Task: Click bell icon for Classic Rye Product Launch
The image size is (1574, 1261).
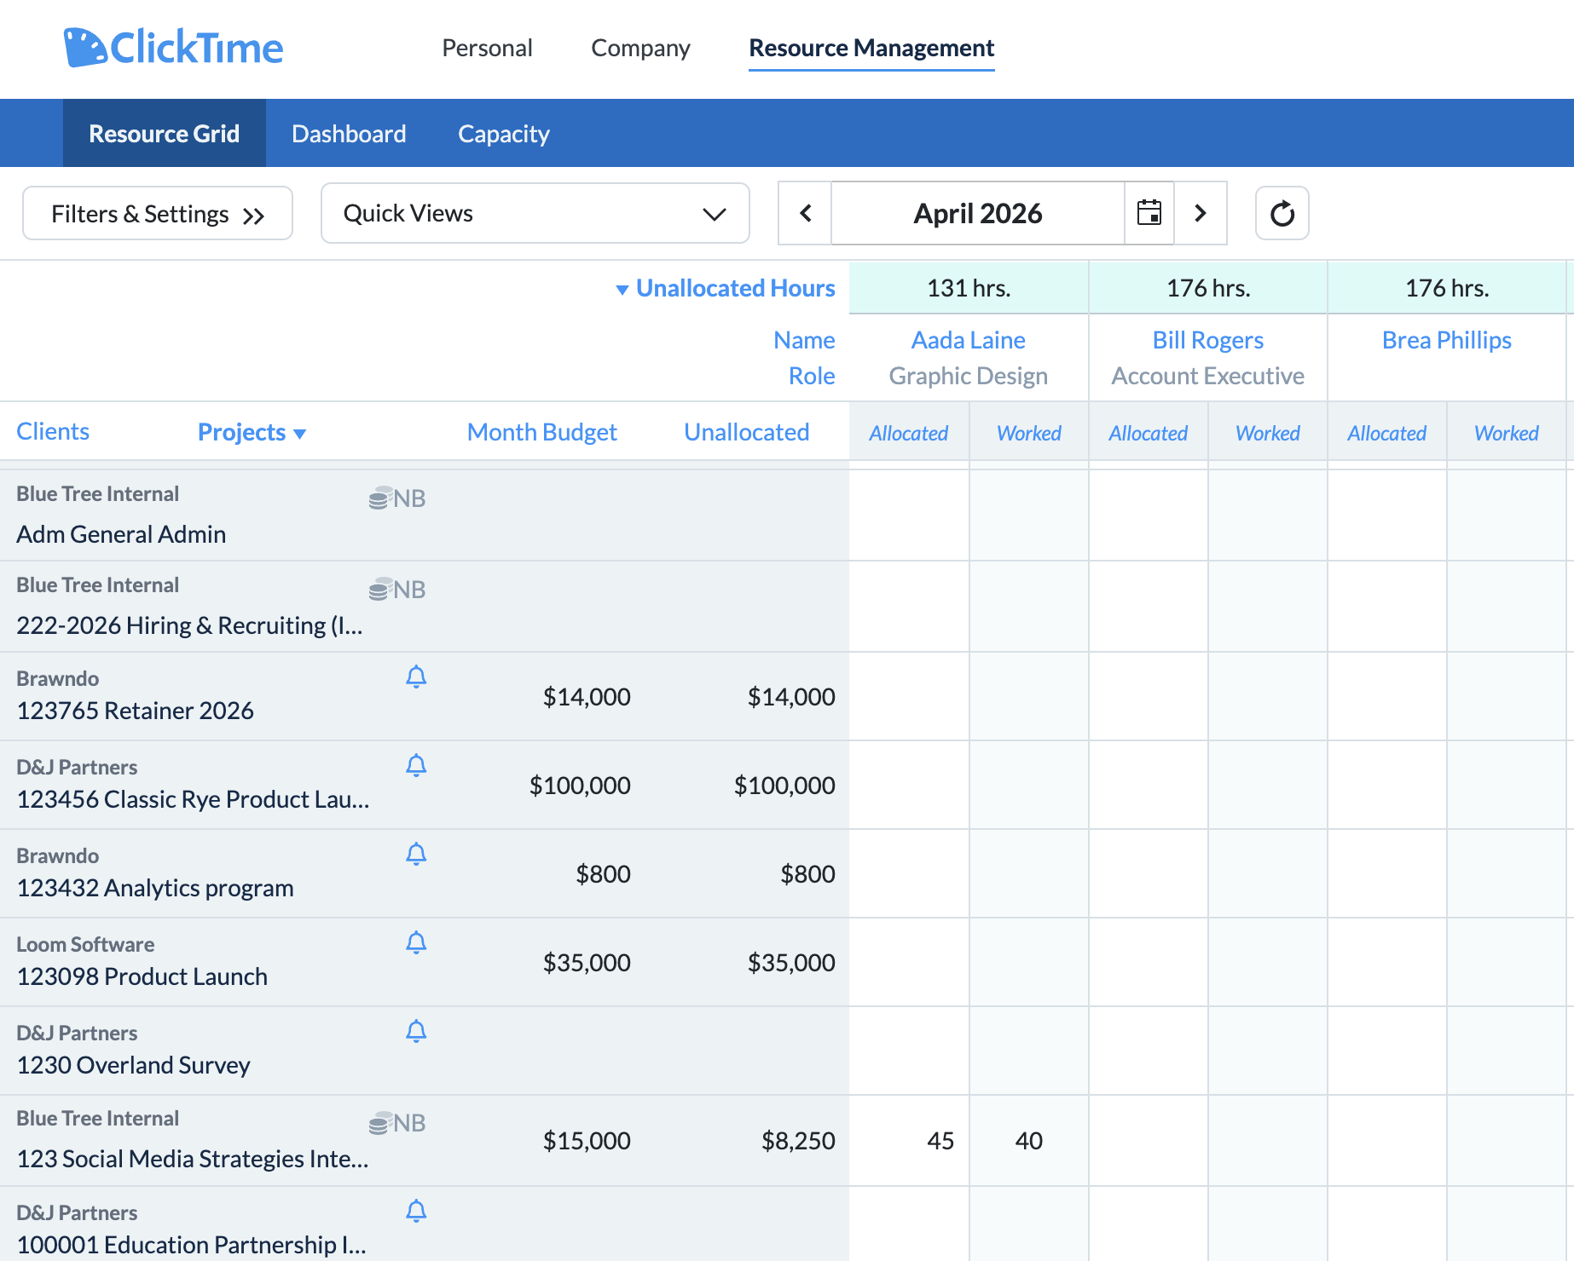Action: (416, 766)
